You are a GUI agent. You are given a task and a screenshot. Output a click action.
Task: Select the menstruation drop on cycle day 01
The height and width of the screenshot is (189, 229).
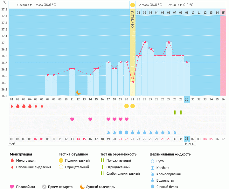12,106
